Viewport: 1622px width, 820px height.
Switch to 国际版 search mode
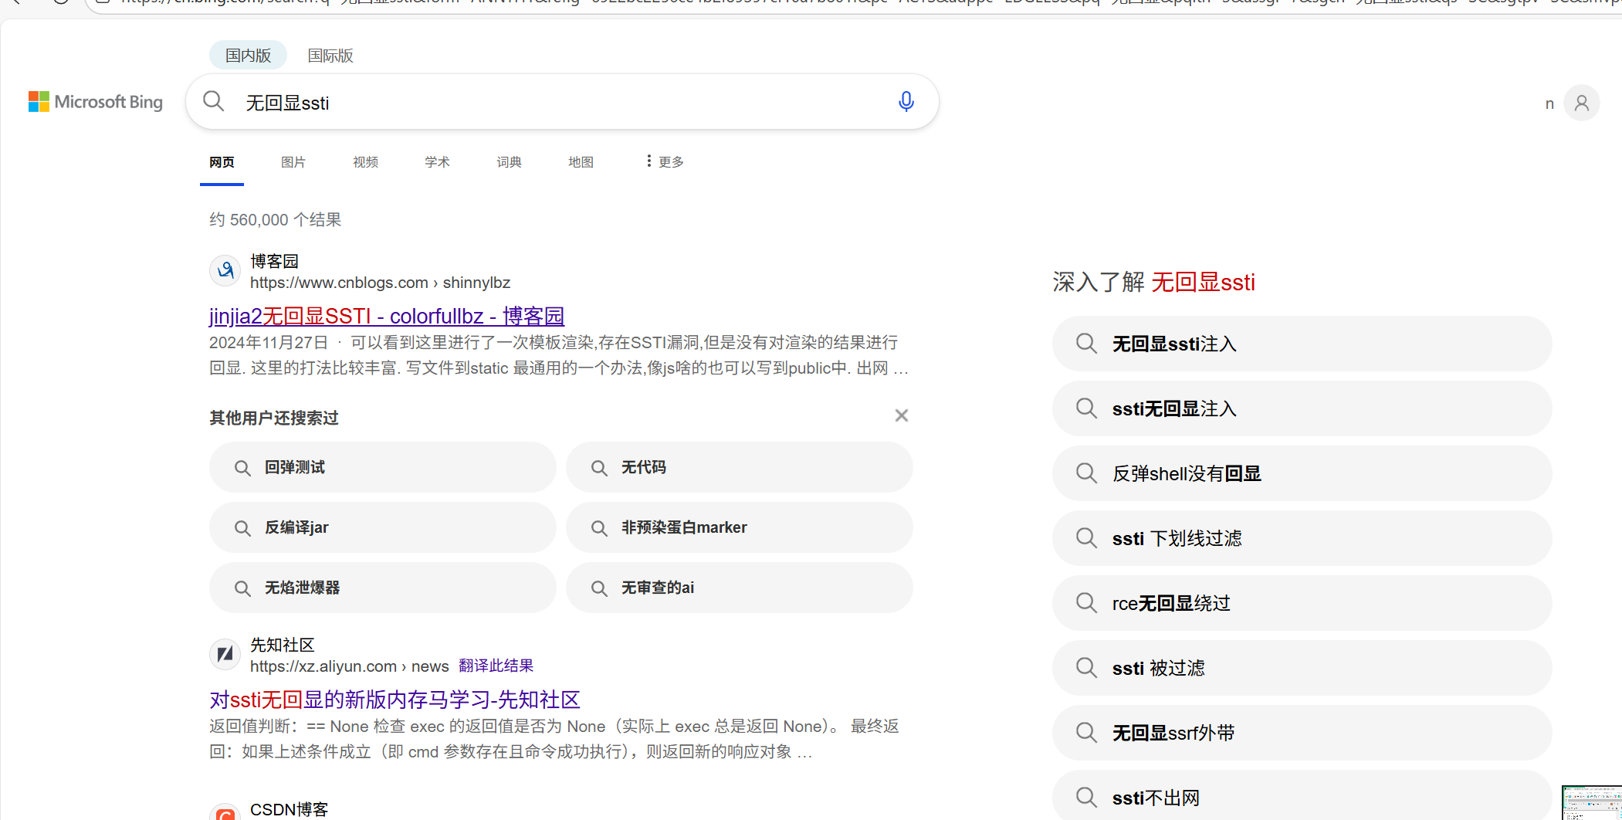330,56
